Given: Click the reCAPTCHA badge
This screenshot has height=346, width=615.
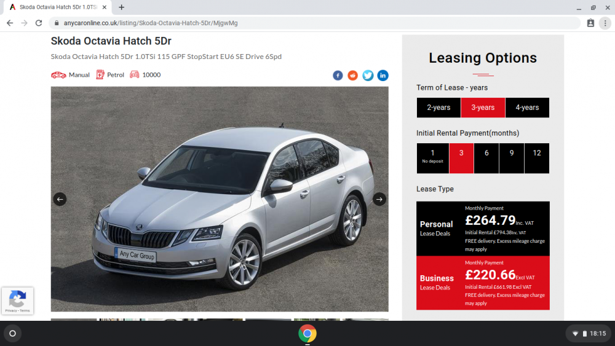Looking at the screenshot, I should point(17,301).
